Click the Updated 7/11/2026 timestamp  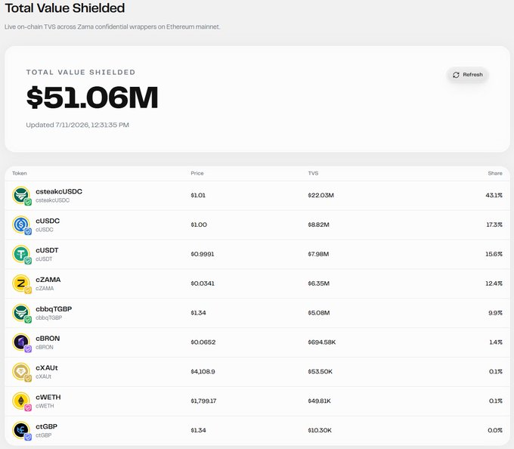click(77, 125)
